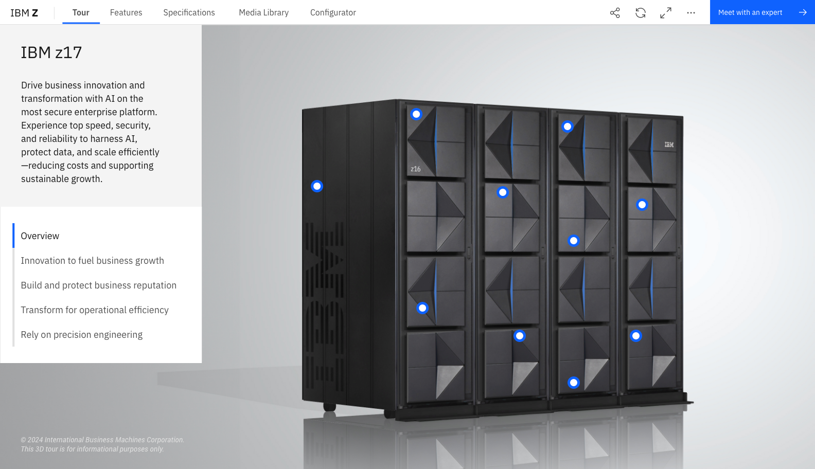Go to the Media Library tab
The width and height of the screenshot is (815, 469).
click(263, 12)
